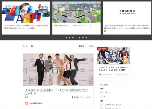Screen dimensions: 152x109
Task: Click the 注目の求人 red badge
Action: coord(102,49)
